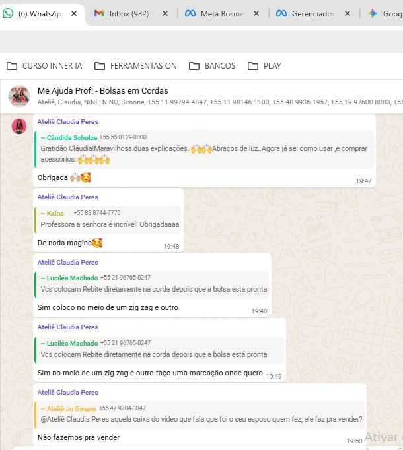Viewport: 403px width, 450px height.
Task: Open group info via 'Me Ajuda Prof!' title
Action: click(x=102, y=90)
